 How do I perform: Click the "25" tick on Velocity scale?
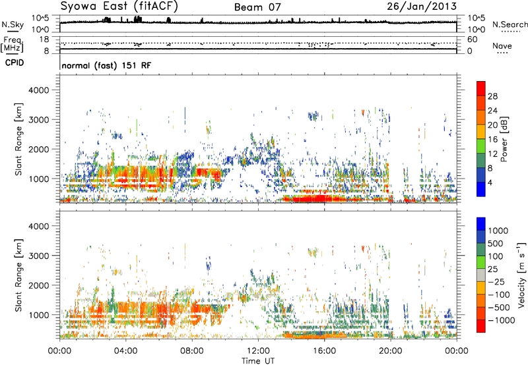[493, 269]
